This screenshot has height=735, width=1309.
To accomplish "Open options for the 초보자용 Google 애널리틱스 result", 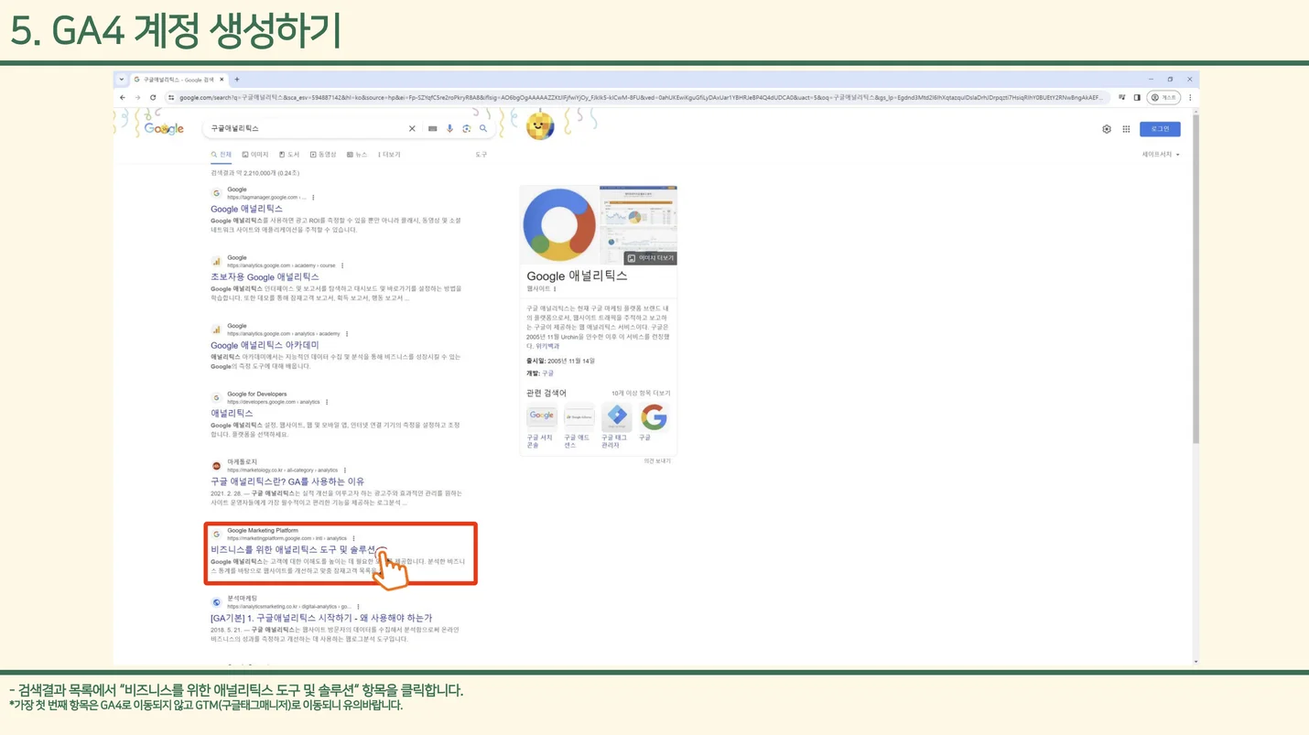I will pos(342,265).
